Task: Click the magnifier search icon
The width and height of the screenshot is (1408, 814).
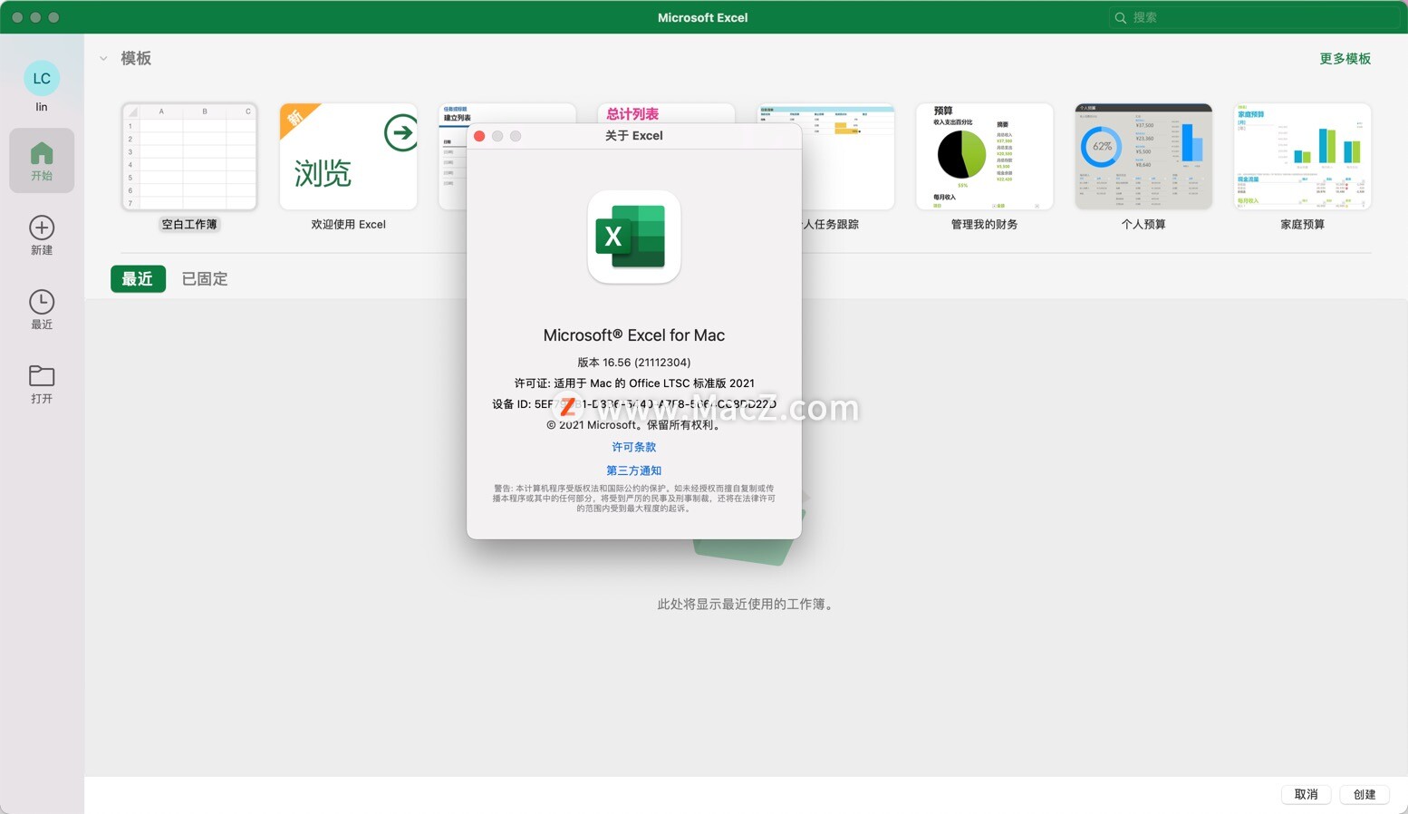Action: pyautogui.click(x=1121, y=17)
